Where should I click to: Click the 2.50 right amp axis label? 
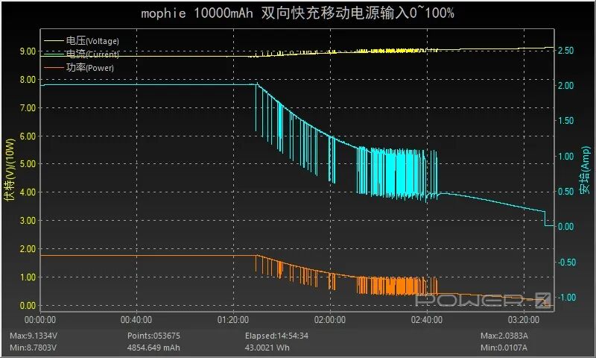coord(566,51)
